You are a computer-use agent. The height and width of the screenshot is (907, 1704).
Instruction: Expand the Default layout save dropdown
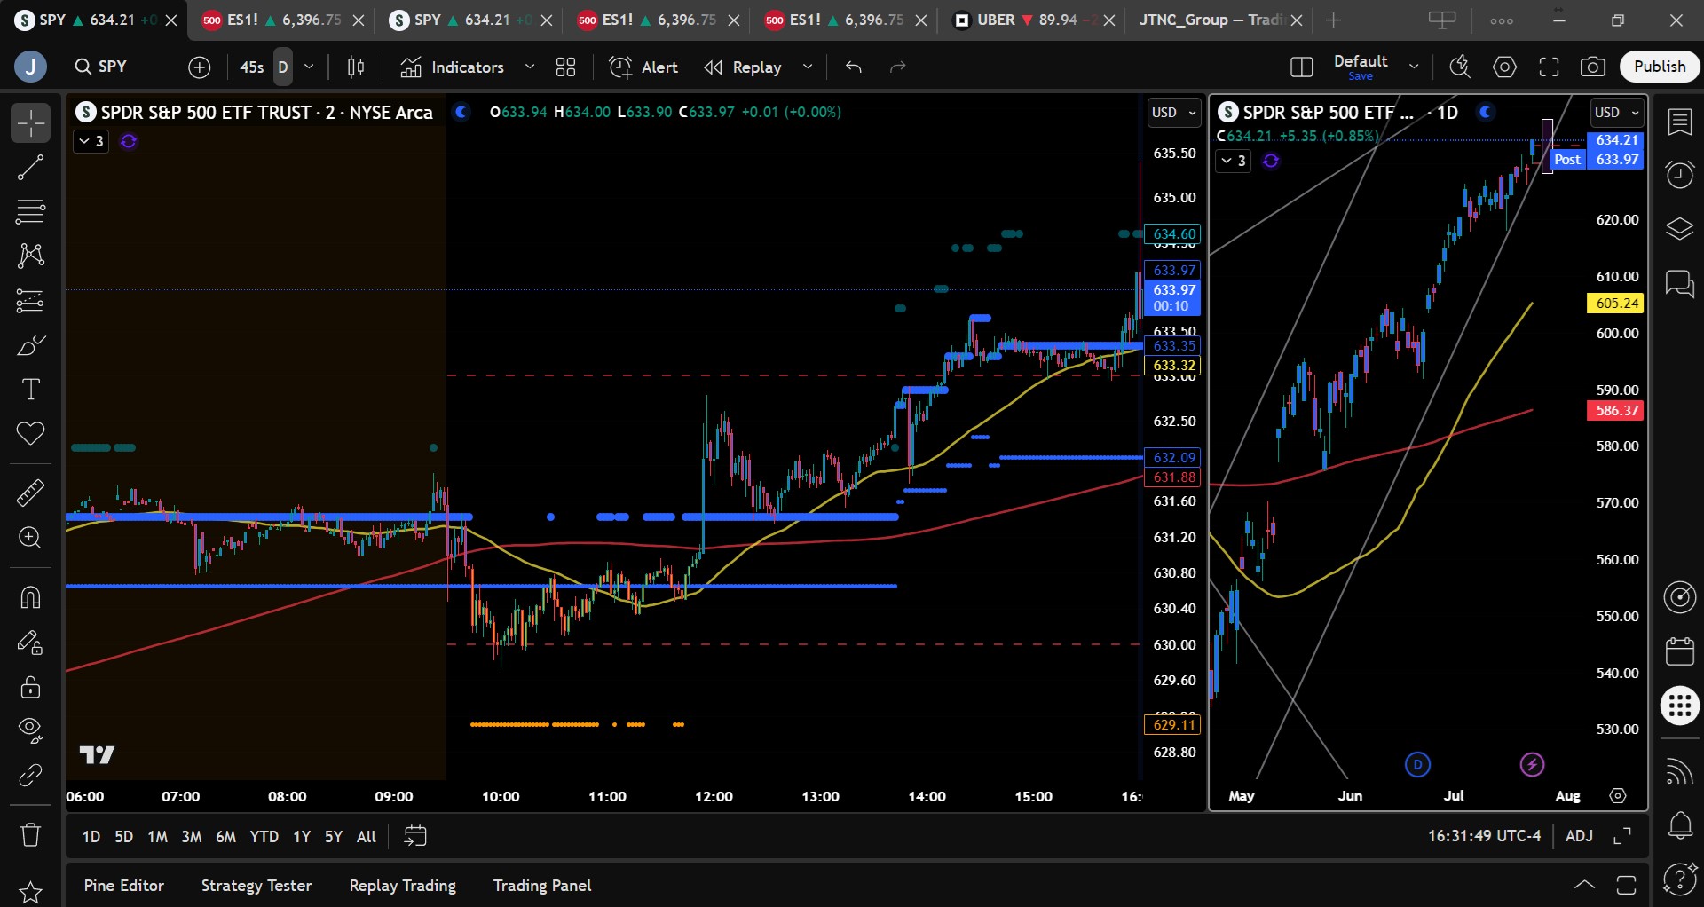coord(1414,67)
